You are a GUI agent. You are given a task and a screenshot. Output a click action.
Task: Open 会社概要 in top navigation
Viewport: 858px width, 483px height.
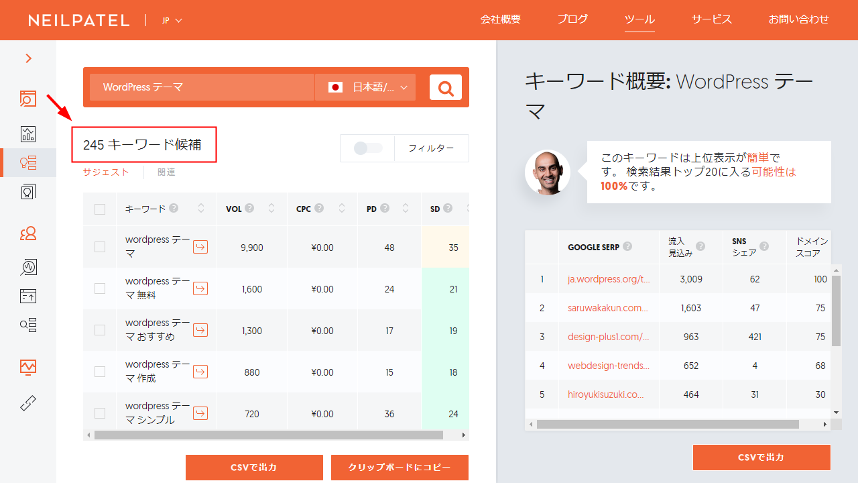pyautogui.click(x=501, y=19)
